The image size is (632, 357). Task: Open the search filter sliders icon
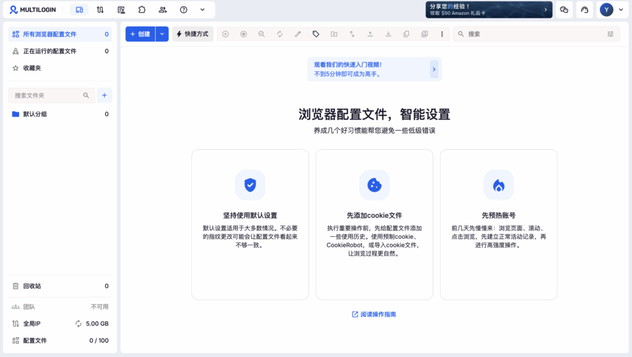click(x=610, y=34)
